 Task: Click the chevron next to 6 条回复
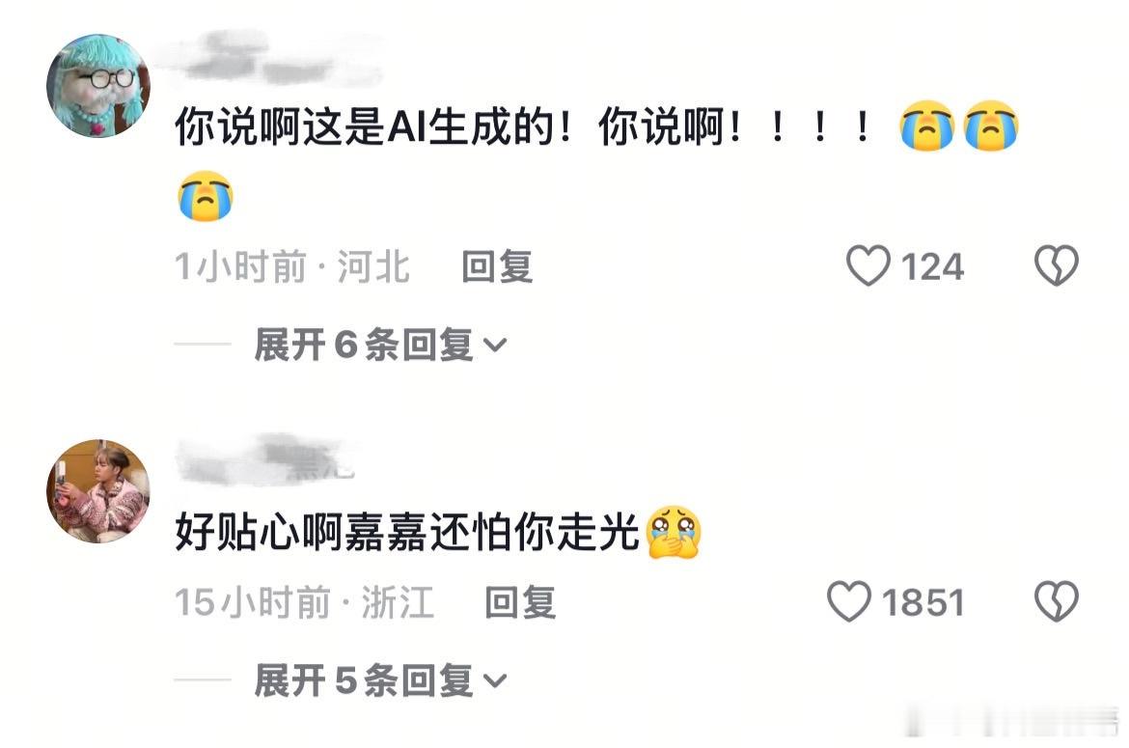click(x=495, y=346)
